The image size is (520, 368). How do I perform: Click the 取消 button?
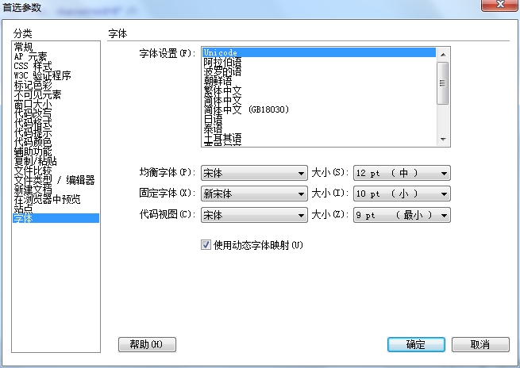[x=480, y=344]
